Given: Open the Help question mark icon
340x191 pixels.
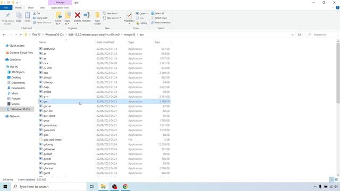Looking at the screenshot, I should [x=337, y=7].
